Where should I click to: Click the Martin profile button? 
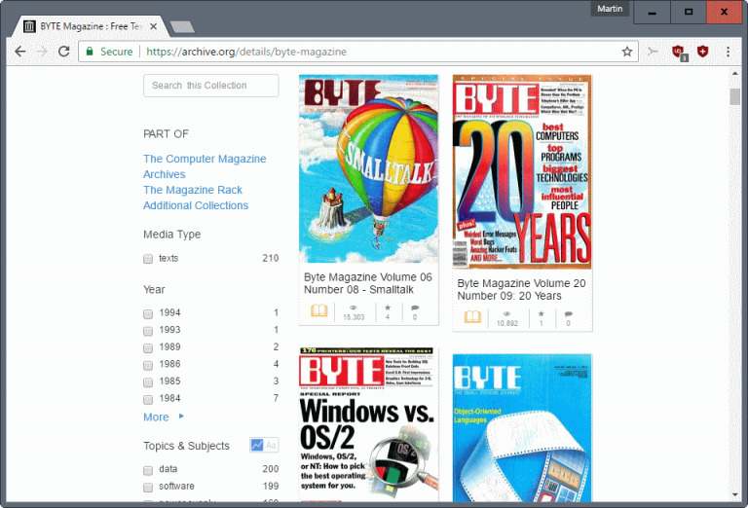610,9
